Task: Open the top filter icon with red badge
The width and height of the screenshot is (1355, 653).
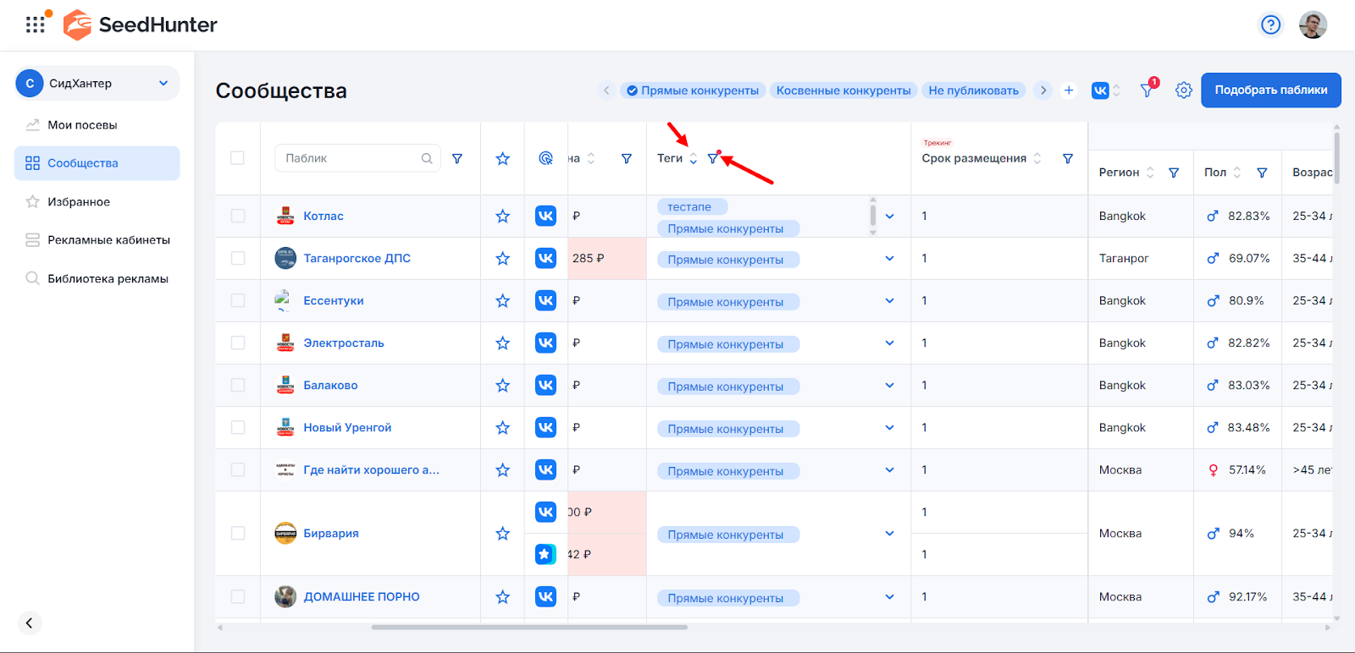Action: coord(1148,91)
